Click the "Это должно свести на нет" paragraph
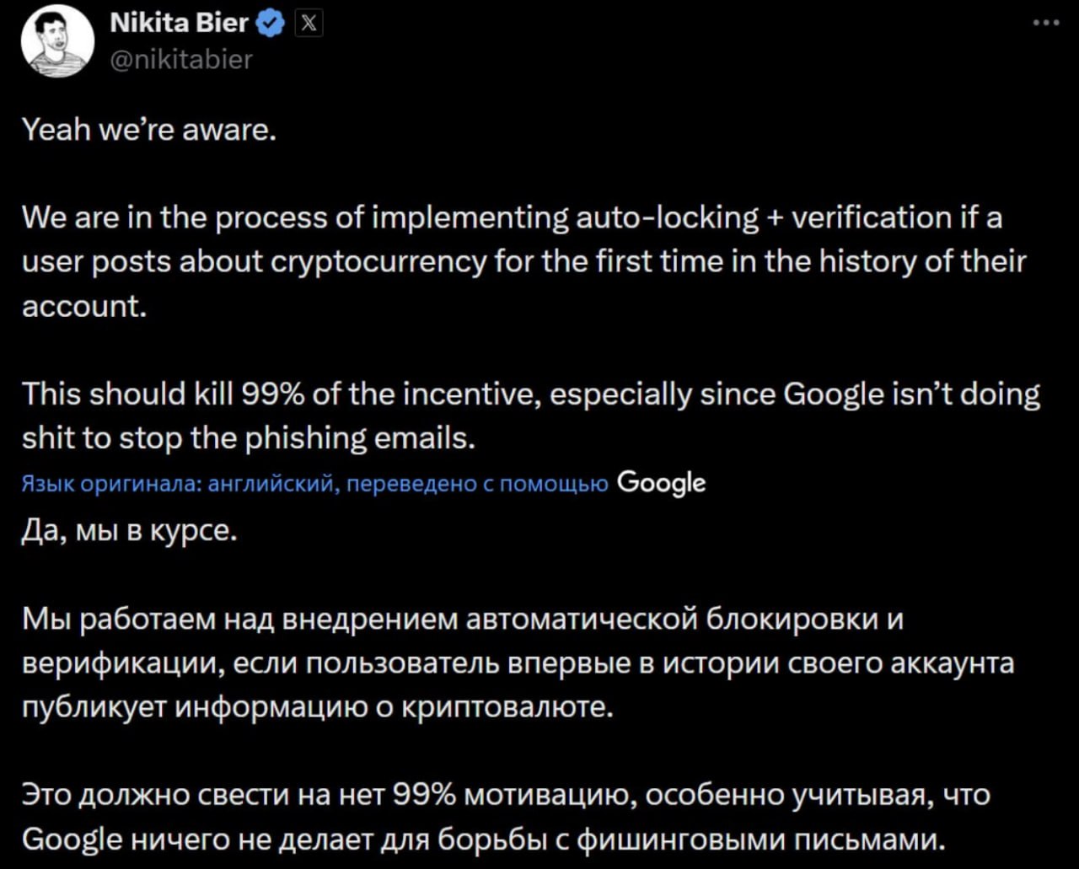 point(506,817)
